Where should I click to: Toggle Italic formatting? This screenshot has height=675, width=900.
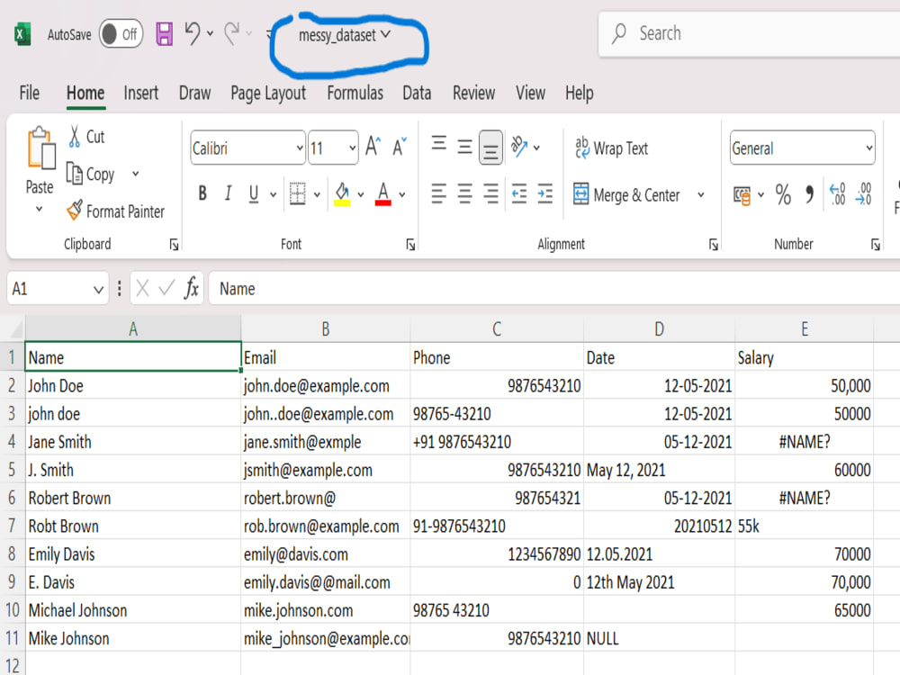coord(228,193)
